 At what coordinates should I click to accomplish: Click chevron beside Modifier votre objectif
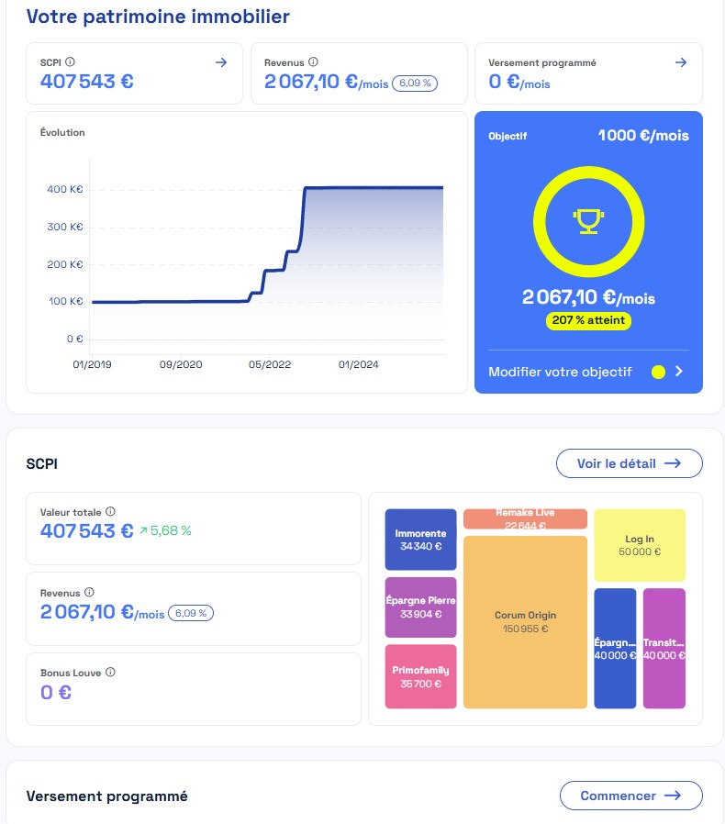[679, 372]
